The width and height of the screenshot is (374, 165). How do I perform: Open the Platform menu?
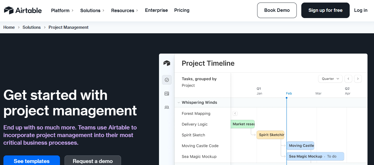point(62,10)
